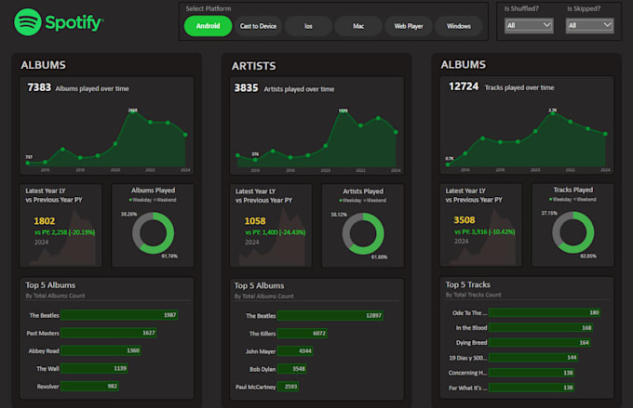The height and width of the screenshot is (408, 633).
Task: Click the 7383 albums played total
Action: (39, 87)
